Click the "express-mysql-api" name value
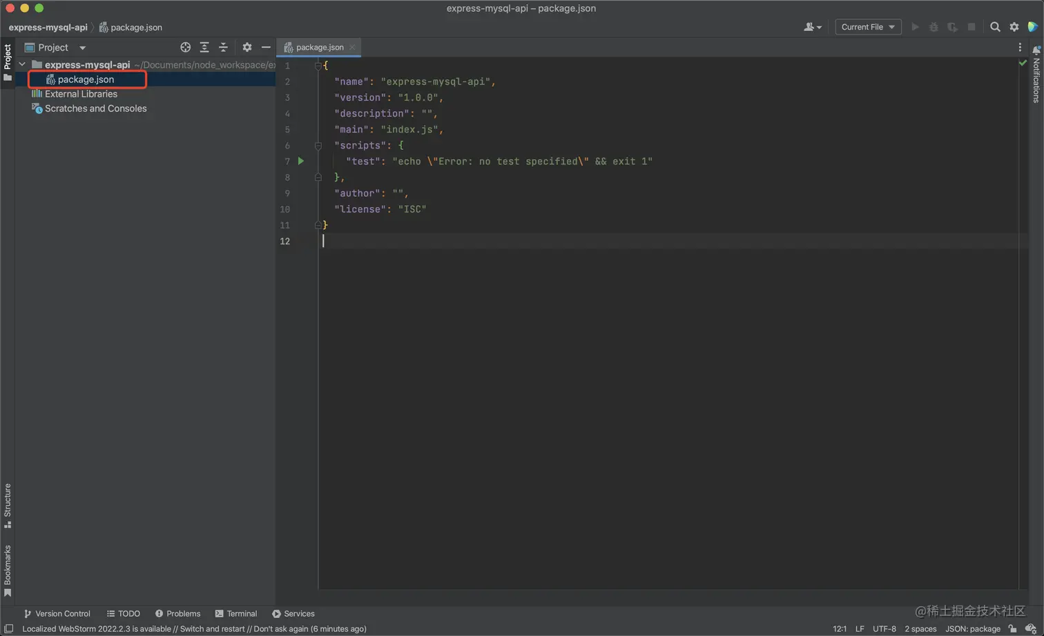Viewport: 1044px width, 636px height. point(435,81)
